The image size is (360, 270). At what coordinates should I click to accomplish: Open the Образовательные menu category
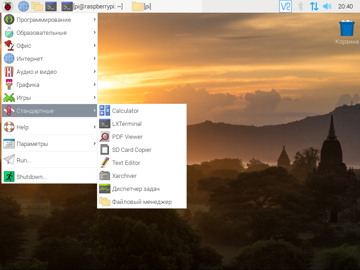point(50,33)
